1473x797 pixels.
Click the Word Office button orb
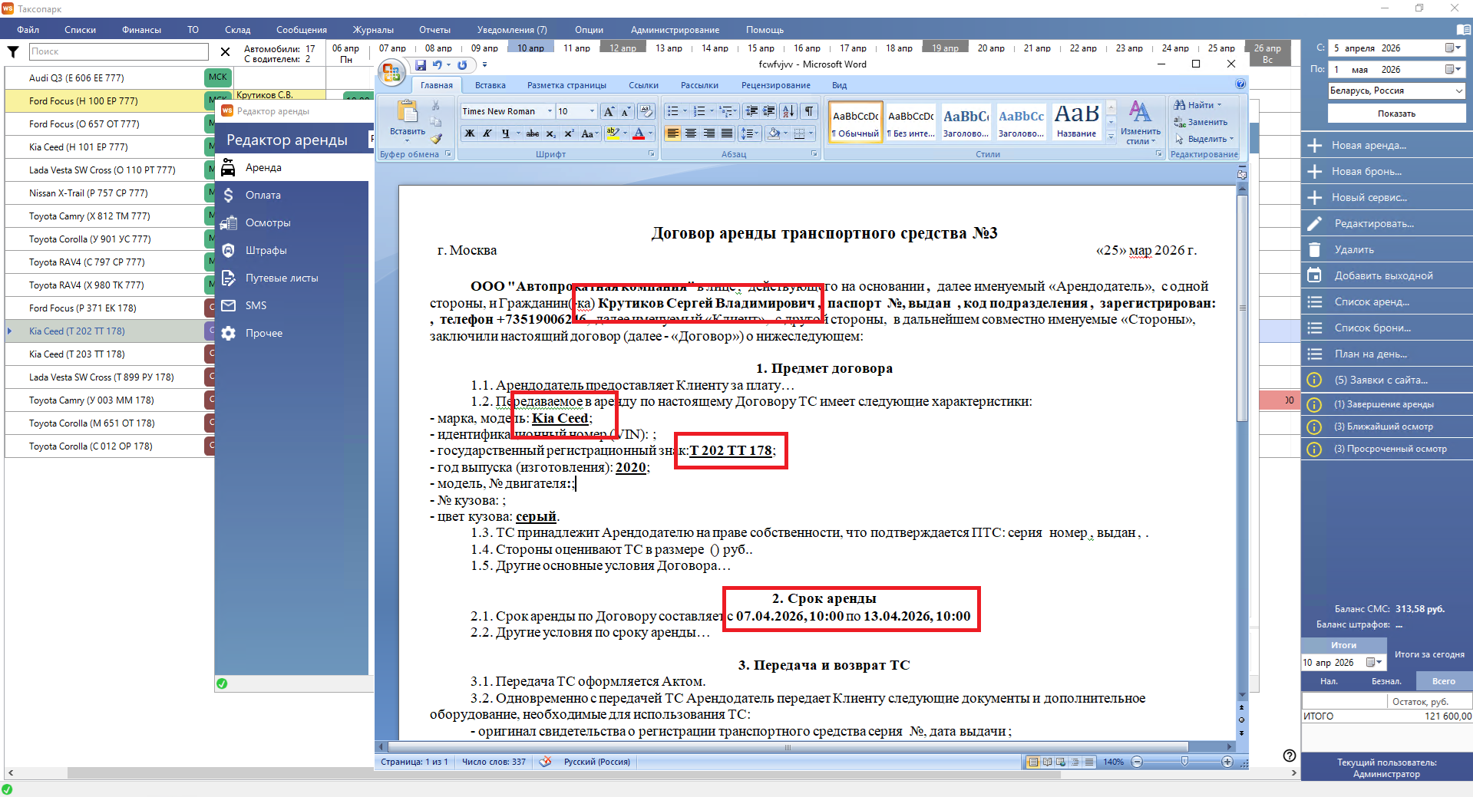tap(392, 73)
